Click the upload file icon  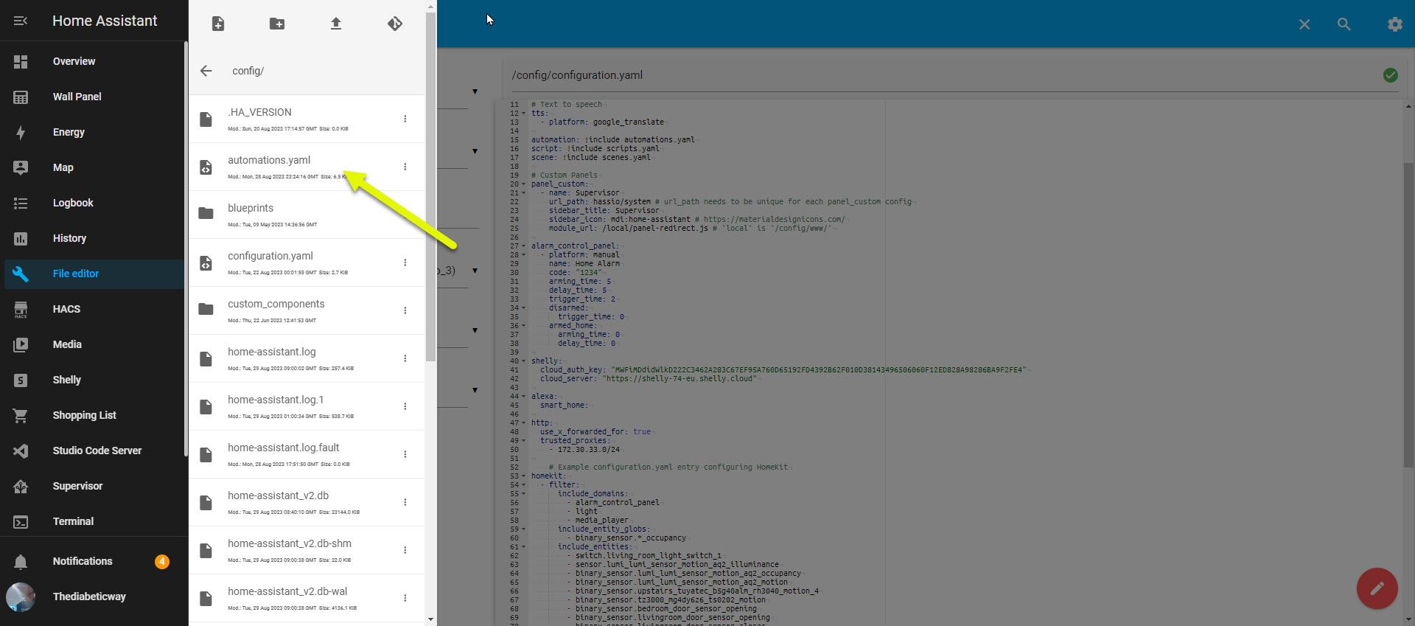pos(336,24)
